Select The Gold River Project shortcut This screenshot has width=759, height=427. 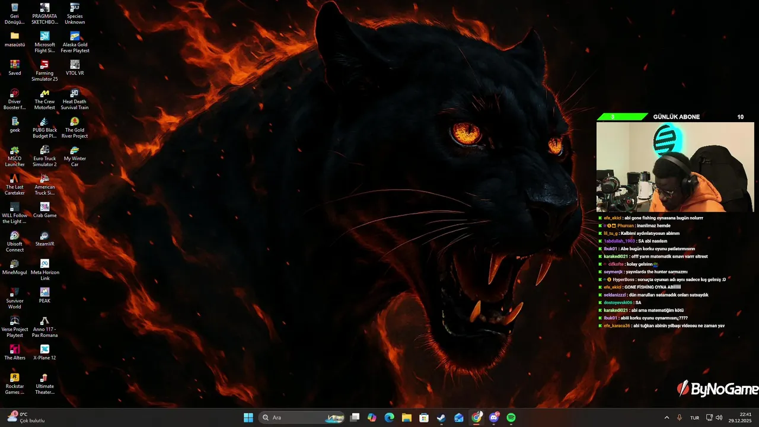click(x=75, y=128)
